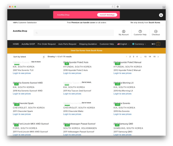Viewport: 173px width, 146px height.
Task: Go to results page 14
Action: tap(150, 57)
